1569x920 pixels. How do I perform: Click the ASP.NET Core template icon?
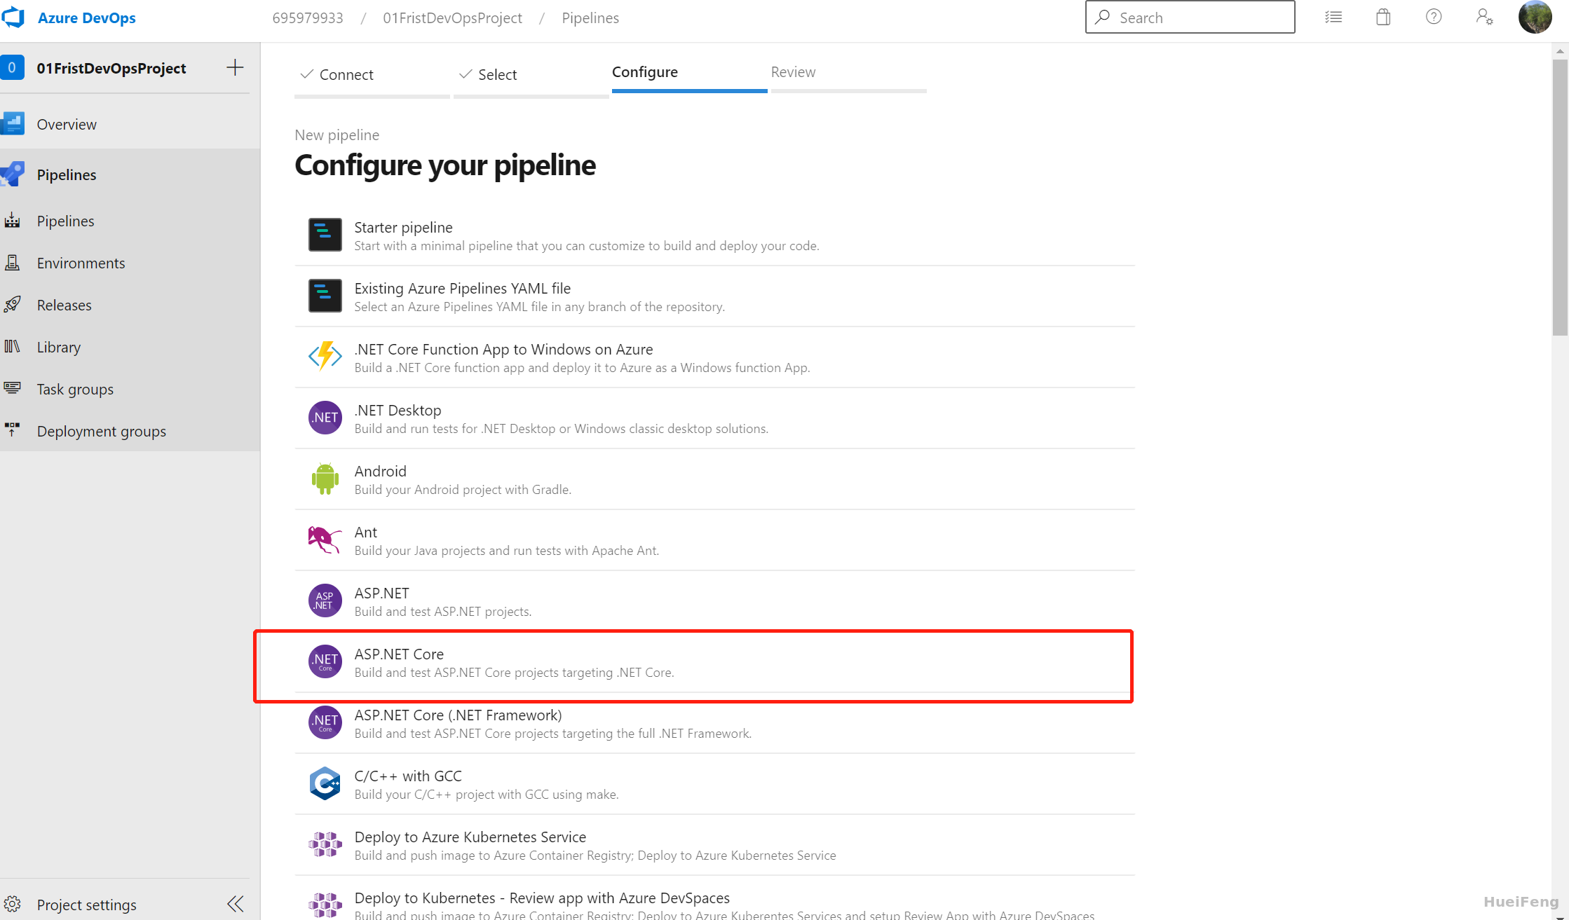(325, 661)
